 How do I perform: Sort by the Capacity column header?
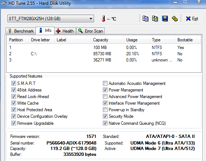pos(107,40)
